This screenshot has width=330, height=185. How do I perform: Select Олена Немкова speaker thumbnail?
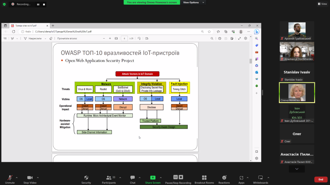[x=297, y=92]
